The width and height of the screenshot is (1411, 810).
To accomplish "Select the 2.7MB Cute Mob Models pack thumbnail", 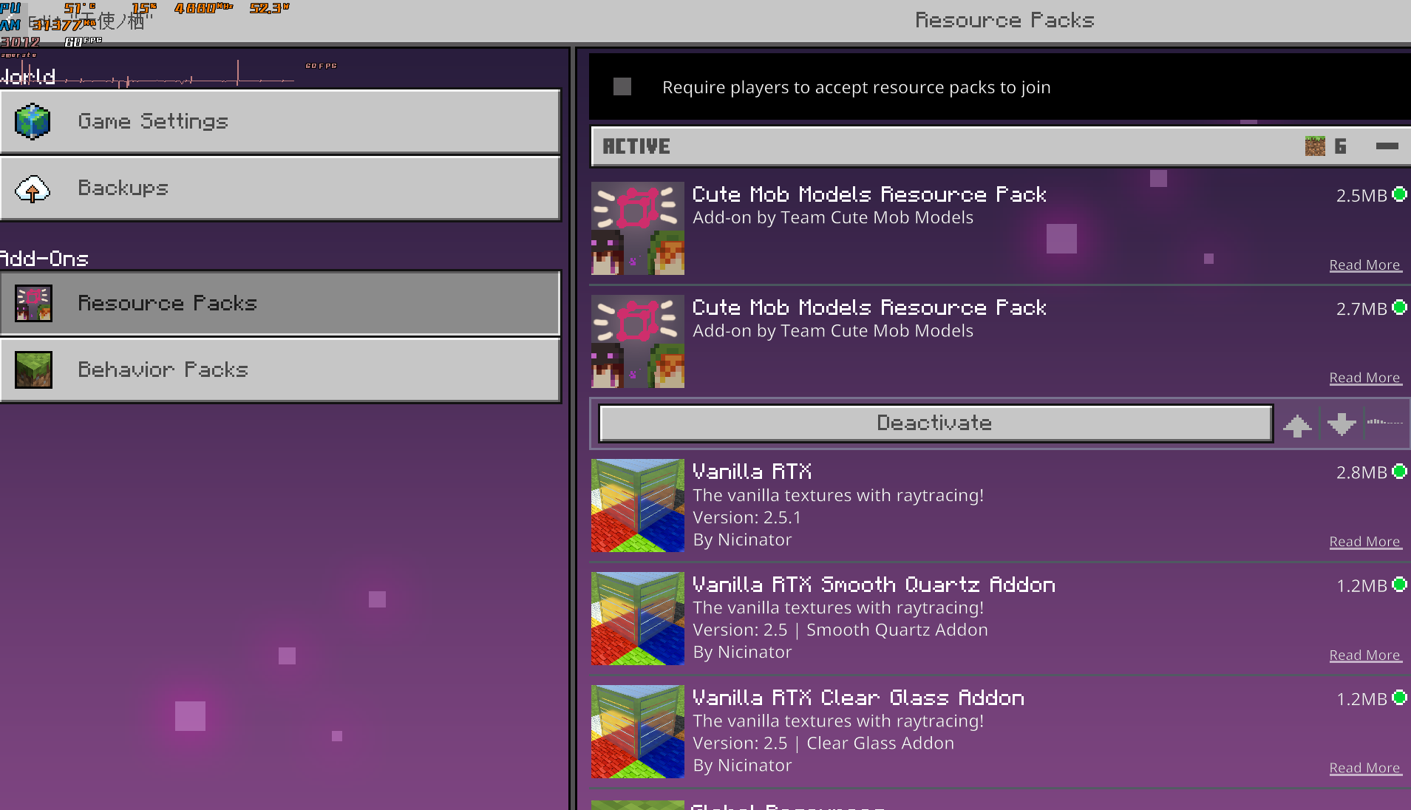I will pyautogui.click(x=638, y=341).
